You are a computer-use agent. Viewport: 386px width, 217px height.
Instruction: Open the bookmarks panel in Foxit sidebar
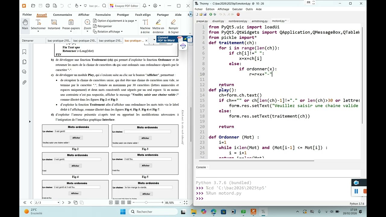(x=24, y=52)
